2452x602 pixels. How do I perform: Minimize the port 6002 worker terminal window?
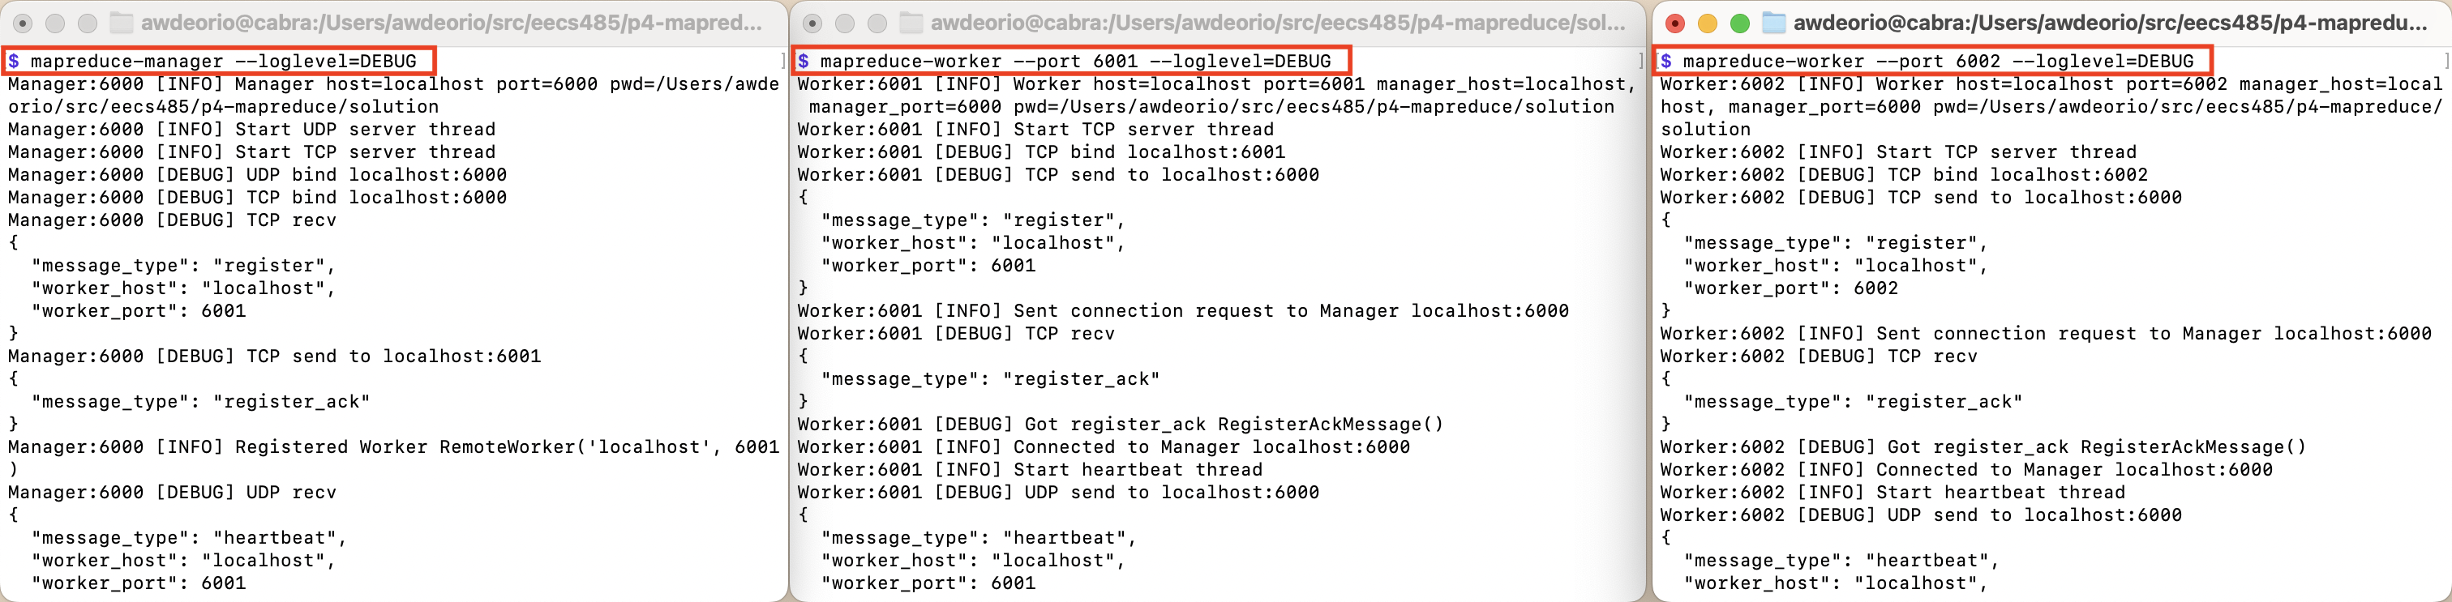(x=1708, y=23)
